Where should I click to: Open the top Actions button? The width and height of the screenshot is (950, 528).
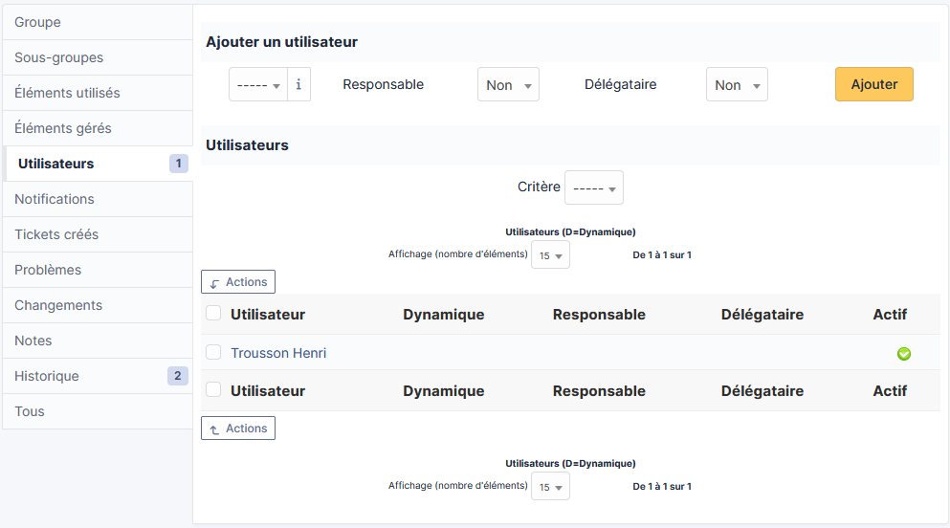238,281
